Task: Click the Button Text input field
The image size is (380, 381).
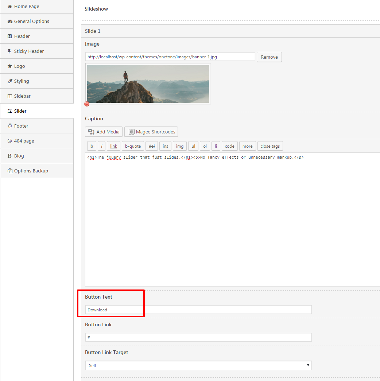Action: point(198,310)
